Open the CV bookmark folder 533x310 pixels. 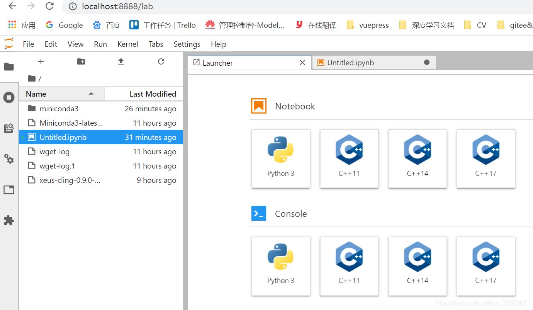click(475, 25)
